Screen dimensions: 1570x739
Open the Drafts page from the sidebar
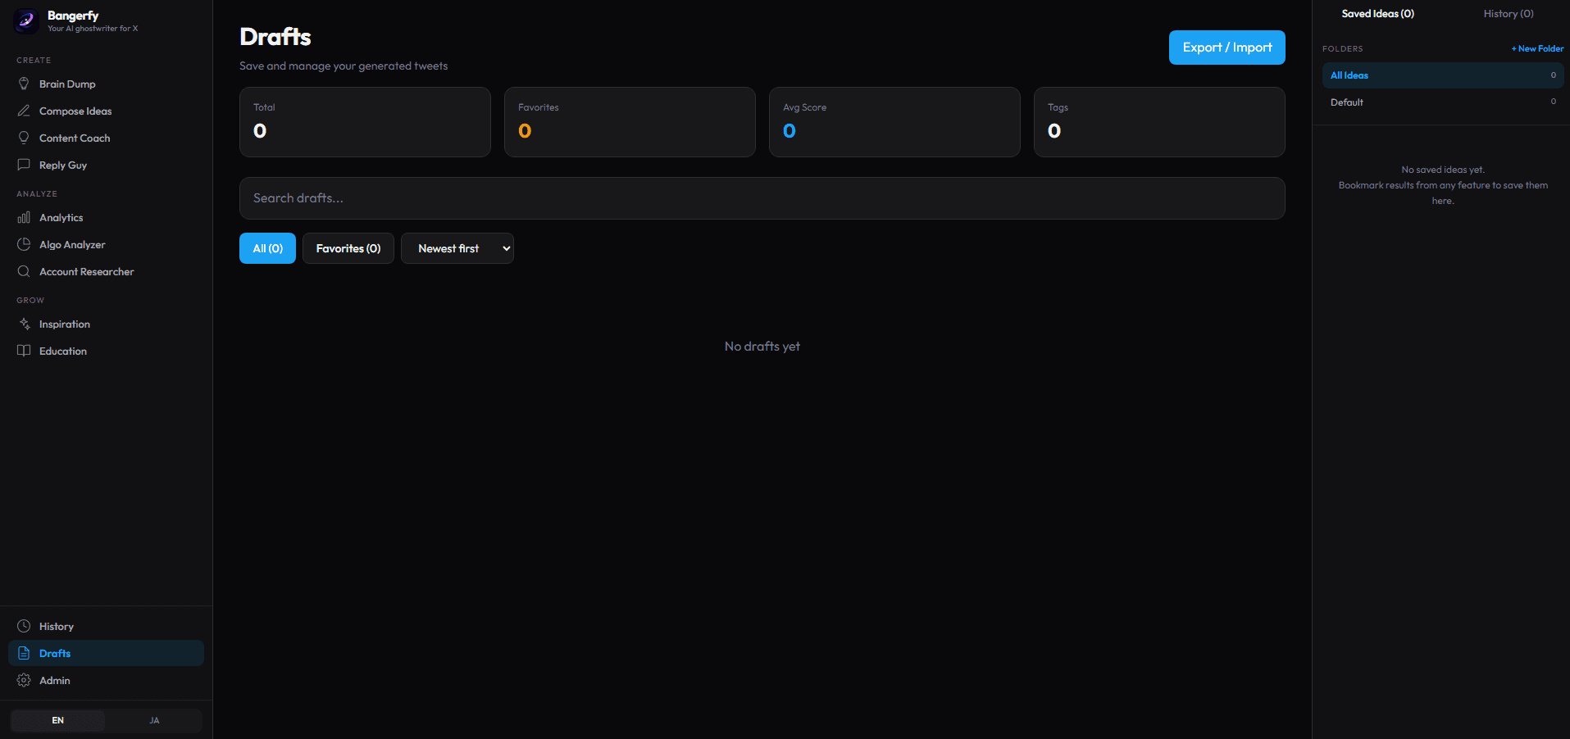55,653
